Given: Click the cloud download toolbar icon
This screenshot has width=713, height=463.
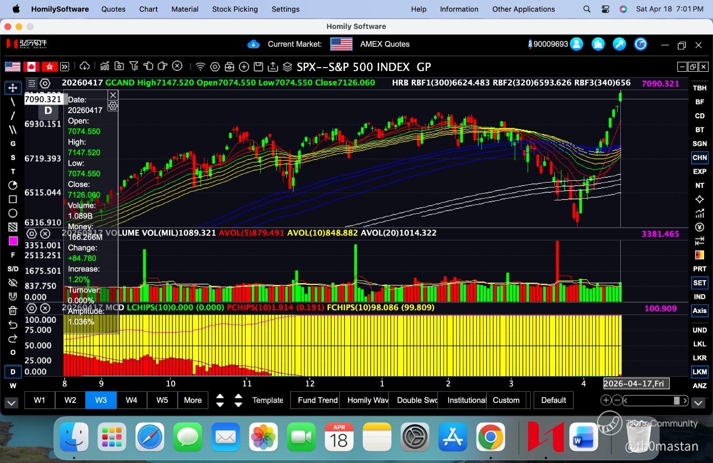Looking at the screenshot, I should tap(85, 66).
